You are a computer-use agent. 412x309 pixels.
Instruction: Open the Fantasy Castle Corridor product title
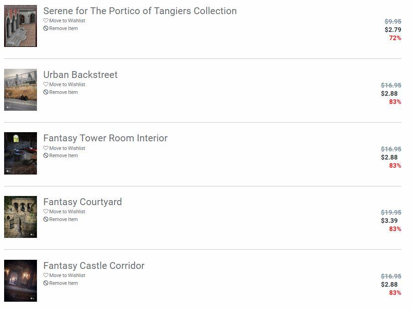pyautogui.click(x=94, y=266)
